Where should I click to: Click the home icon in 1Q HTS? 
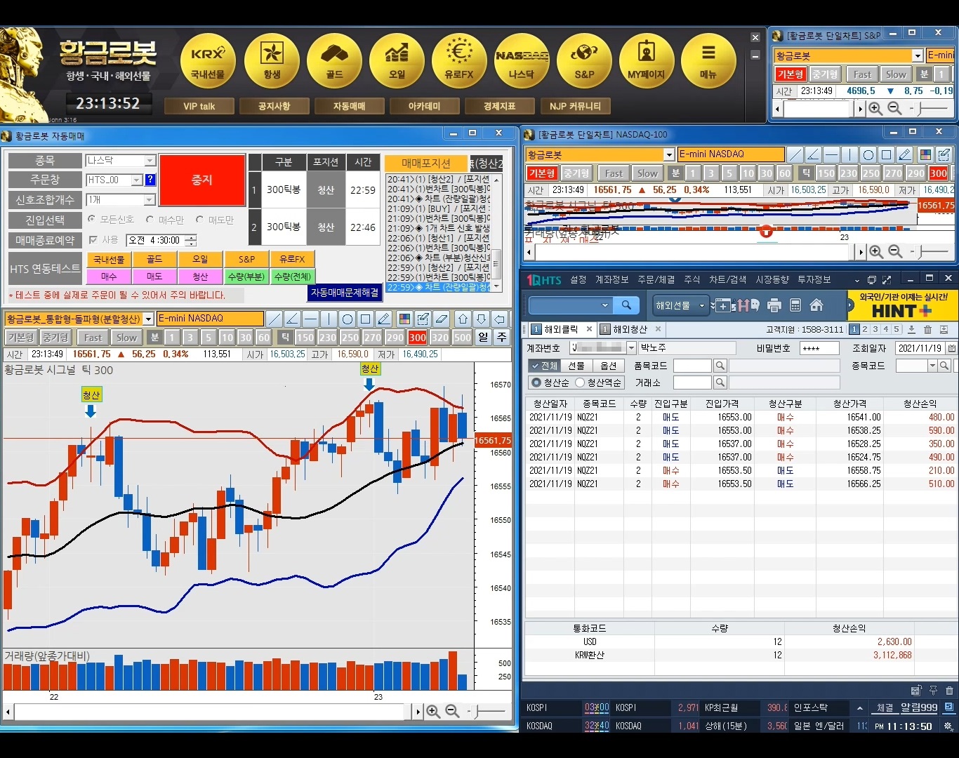click(816, 305)
